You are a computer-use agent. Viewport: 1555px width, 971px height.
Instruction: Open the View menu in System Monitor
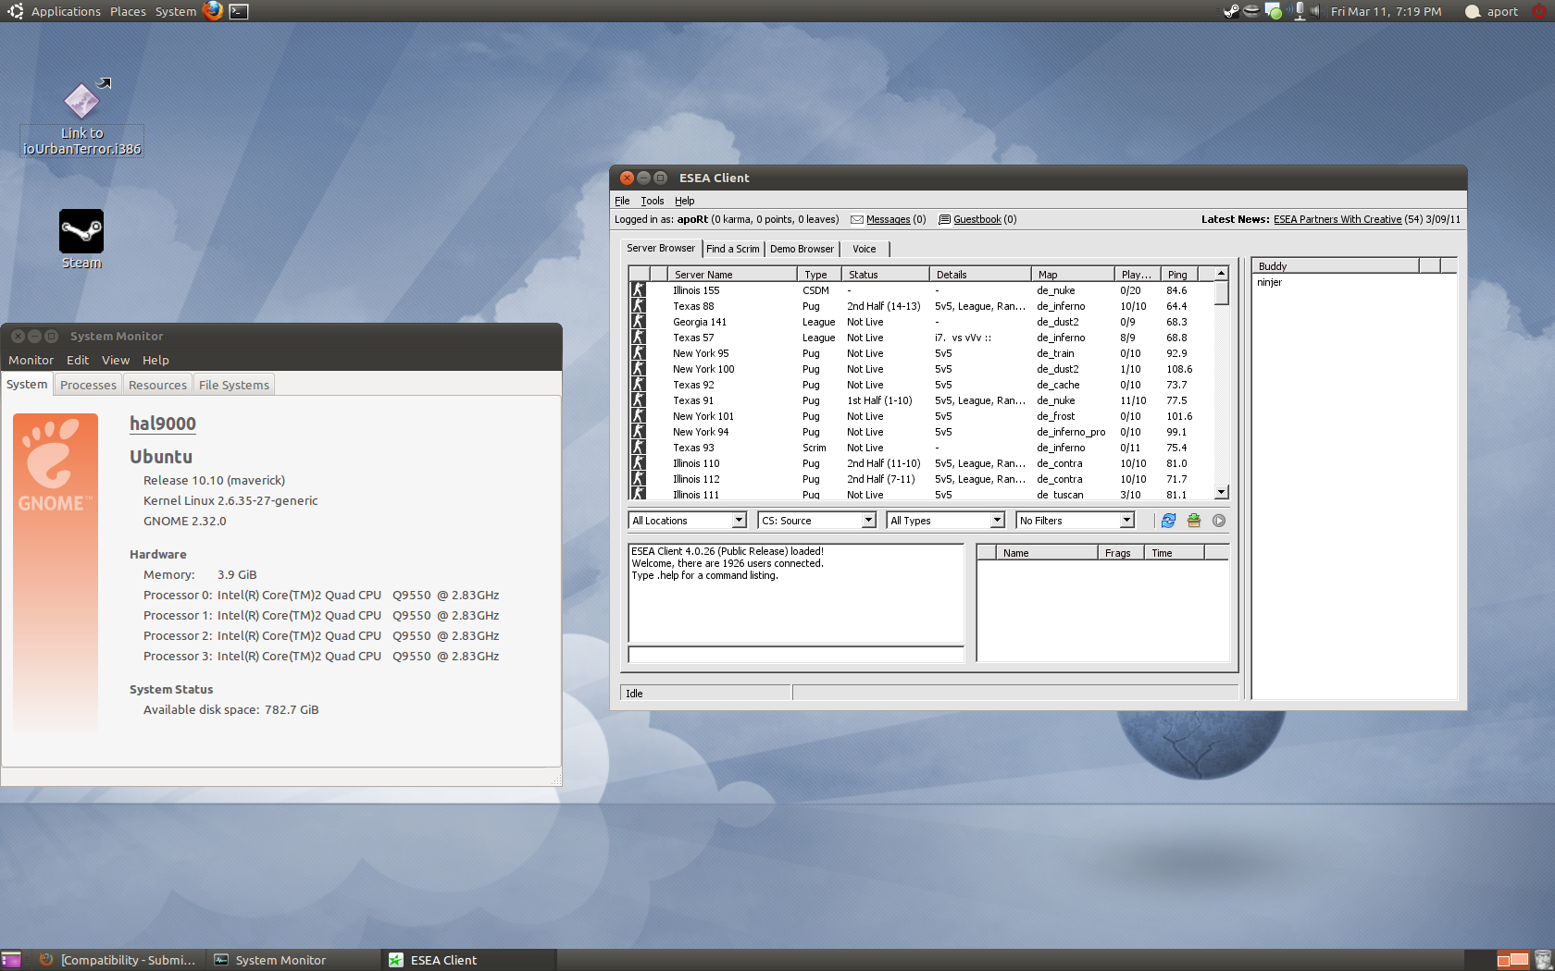tap(116, 360)
